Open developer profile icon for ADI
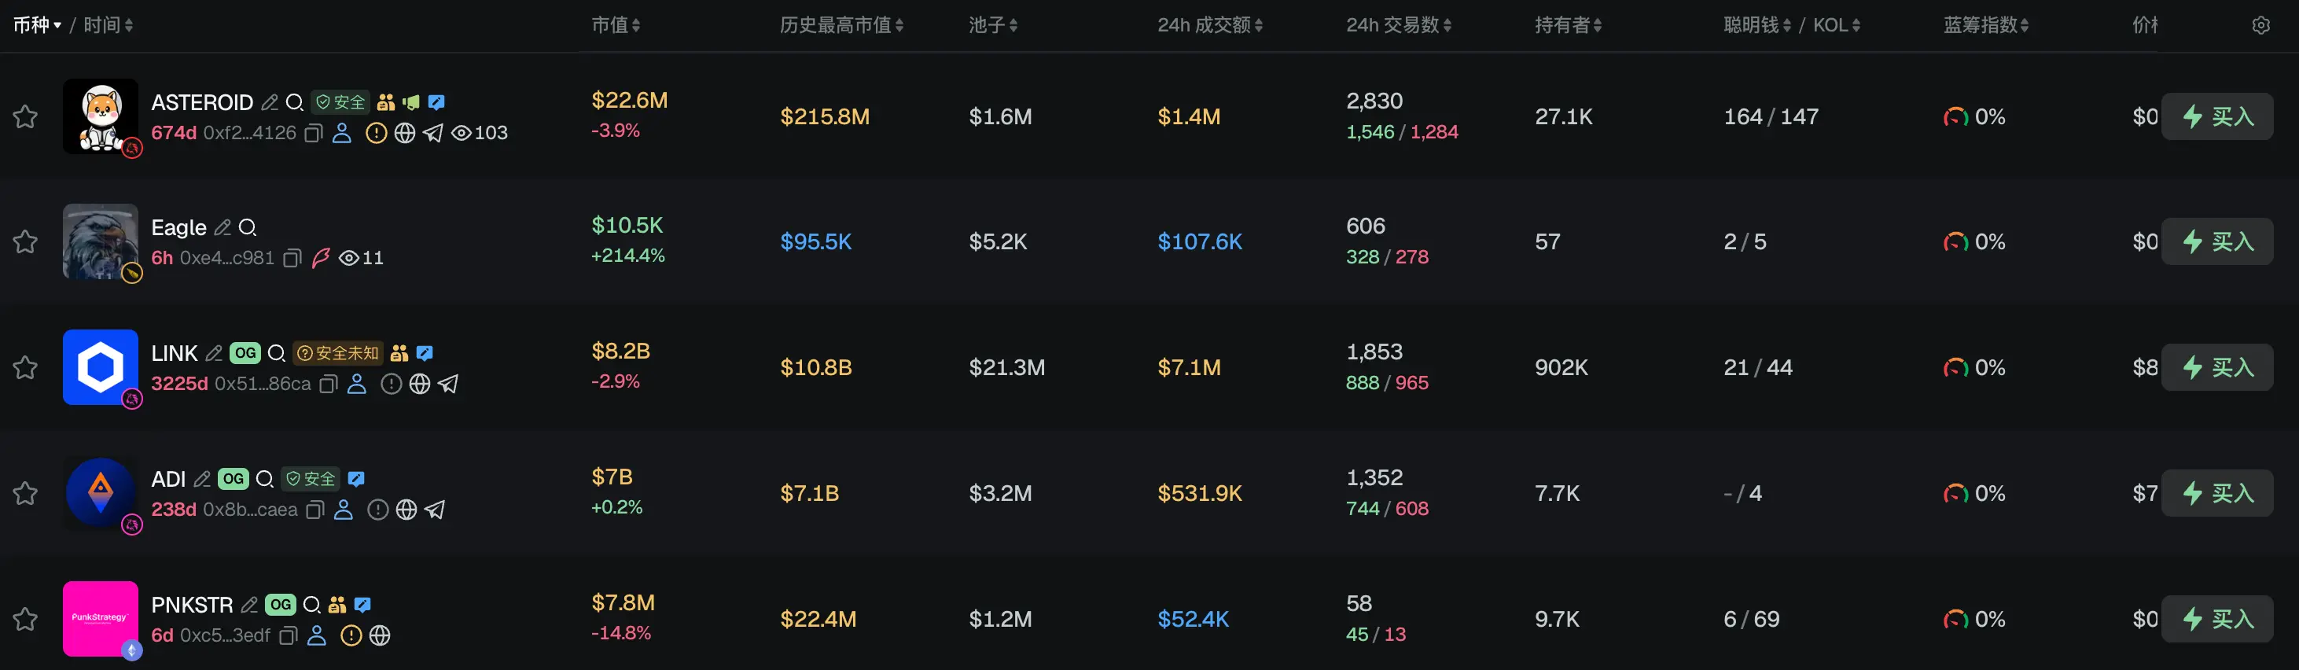 click(x=343, y=510)
